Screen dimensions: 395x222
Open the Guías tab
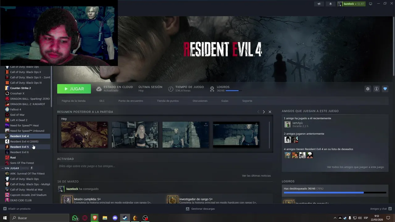[225, 101]
